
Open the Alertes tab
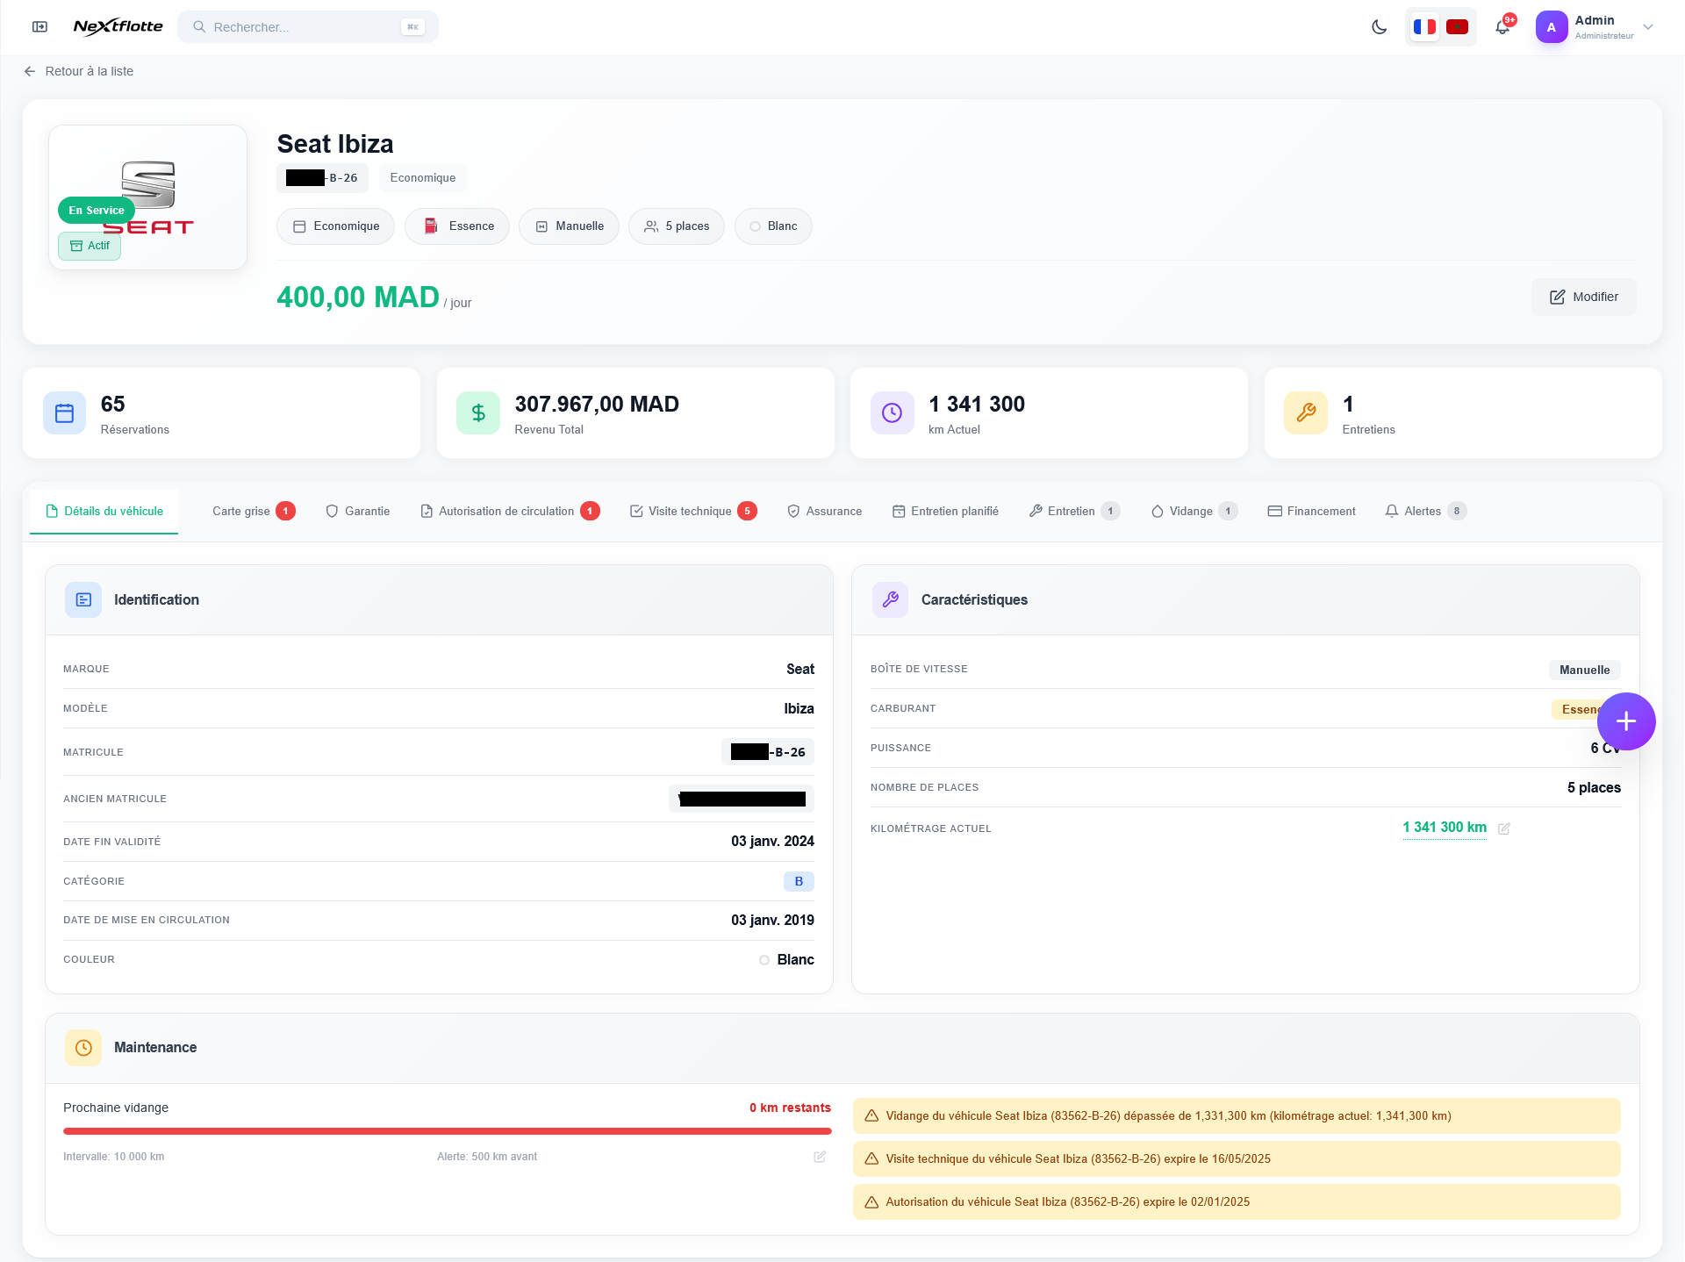point(1423,511)
